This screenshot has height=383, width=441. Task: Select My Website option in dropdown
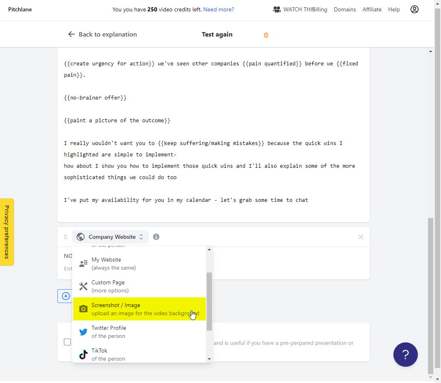(140, 263)
